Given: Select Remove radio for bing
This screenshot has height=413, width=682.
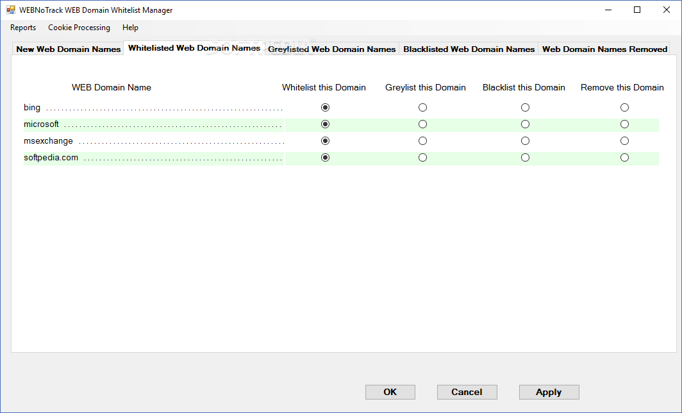Looking at the screenshot, I should click(x=624, y=108).
